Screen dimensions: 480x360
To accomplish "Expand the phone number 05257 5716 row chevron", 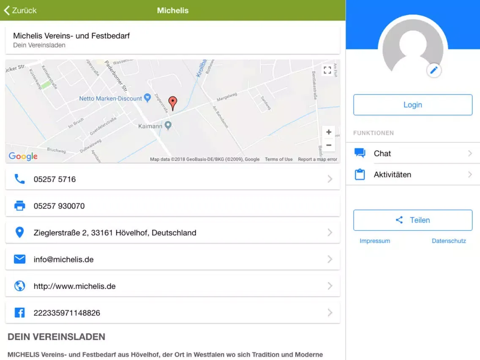I will click(330, 179).
